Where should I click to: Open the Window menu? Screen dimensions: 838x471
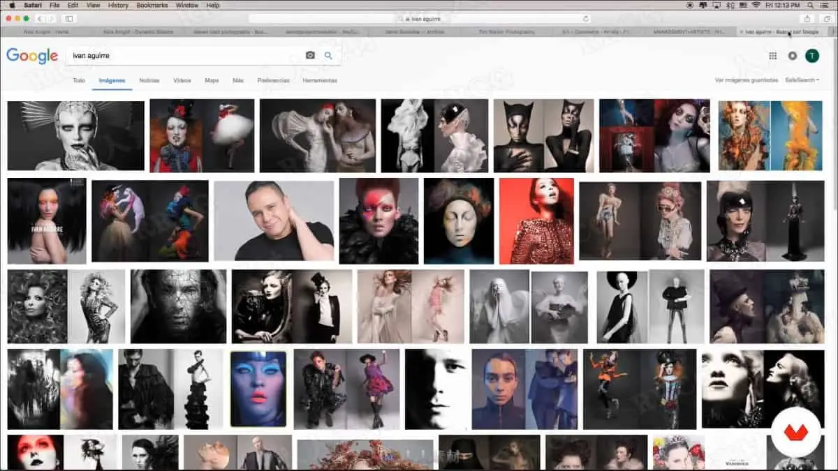click(186, 5)
